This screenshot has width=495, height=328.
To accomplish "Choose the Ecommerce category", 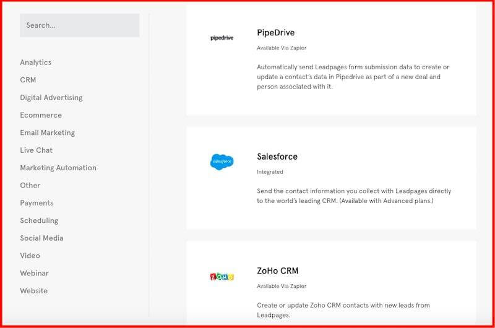I will click(x=41, y=115).
